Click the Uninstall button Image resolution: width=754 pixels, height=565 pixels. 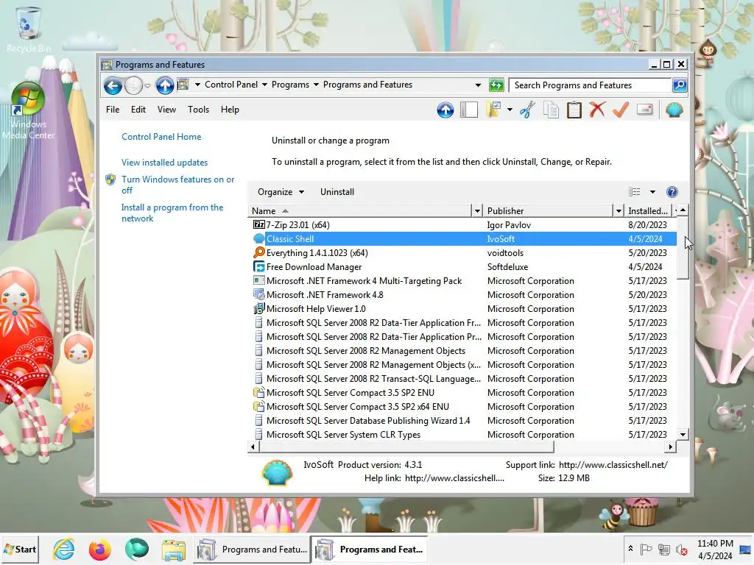pyautogui.click(x=337, y=192)
